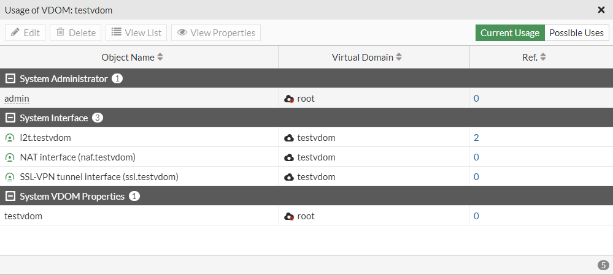Sort by Virtual Domain column arrows
This screenshot has height=275, width=613.
tap(399, 58)
